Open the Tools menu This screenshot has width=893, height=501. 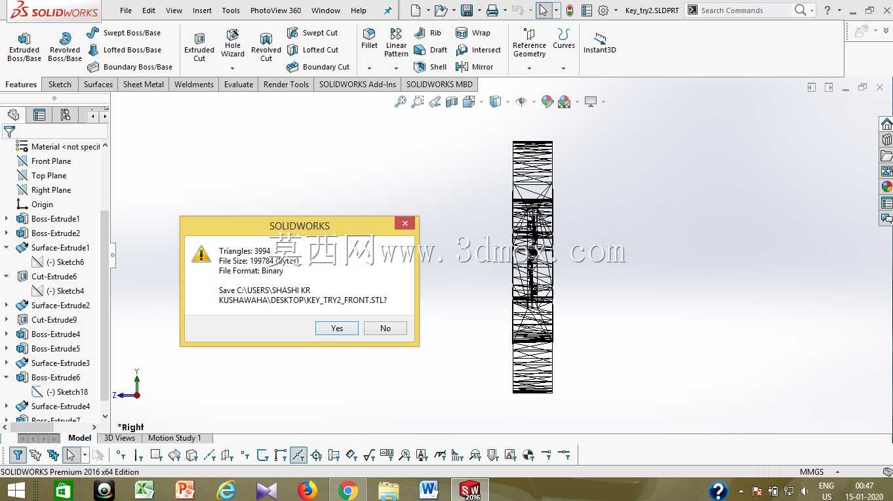[x=231, y=10]
